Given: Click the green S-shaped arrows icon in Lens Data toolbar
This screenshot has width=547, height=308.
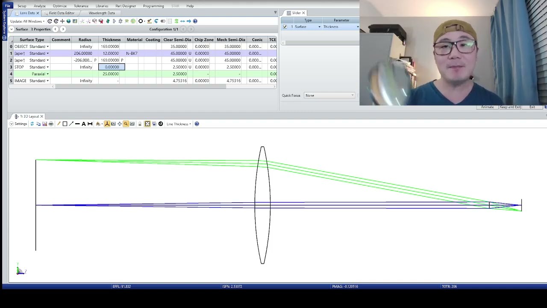Looking at the screenshot, I should point(176,21).
